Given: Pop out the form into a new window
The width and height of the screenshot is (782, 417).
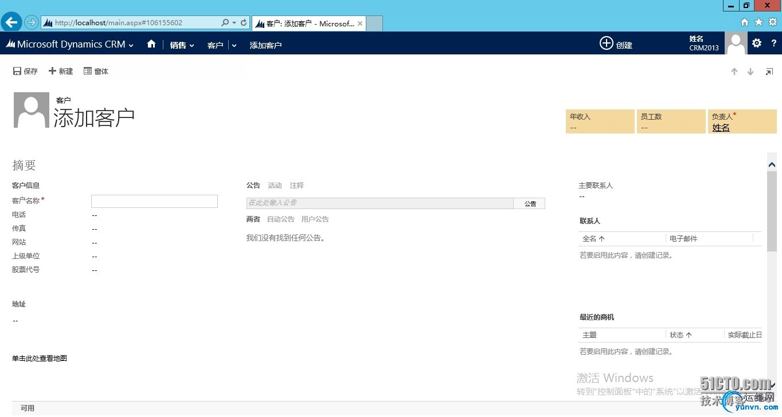Looking at the screenshot, I should (769, 72).
